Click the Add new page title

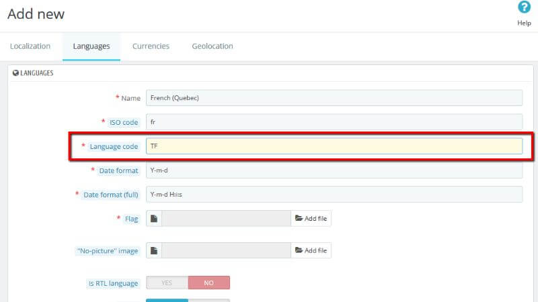coord(36,14)
